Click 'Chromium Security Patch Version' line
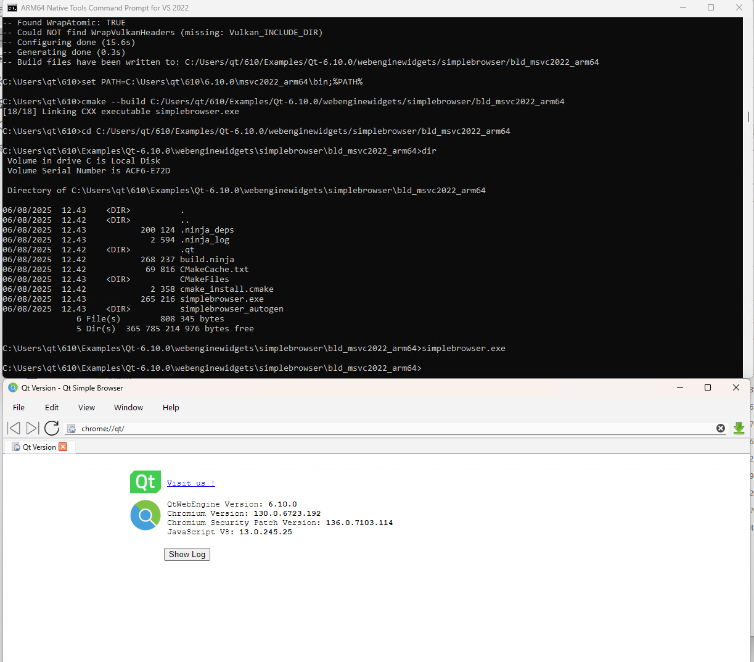Screen dimensions: 754x662 tap(280, 523)
